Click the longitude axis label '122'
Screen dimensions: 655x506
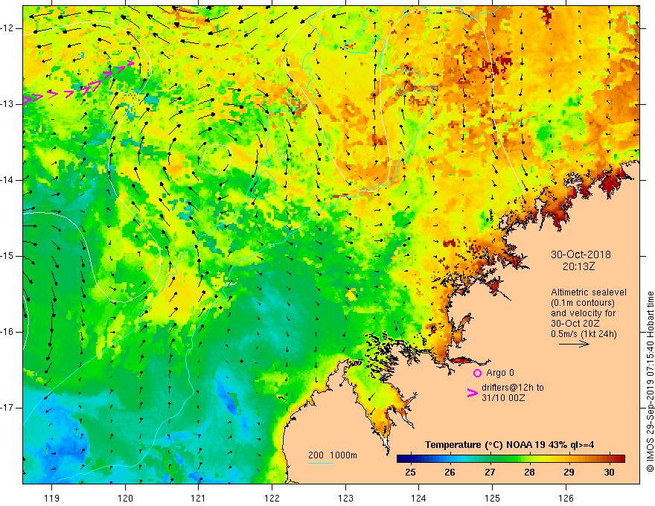(x=272, y=498)
